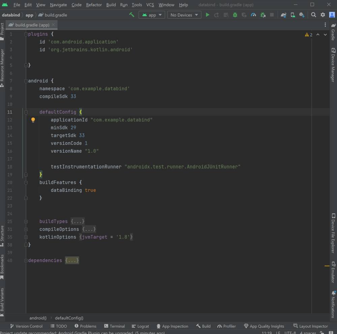337x334 pixels.
Task: Open IDE Settings via the gear icon
Action: click(323, 15)
